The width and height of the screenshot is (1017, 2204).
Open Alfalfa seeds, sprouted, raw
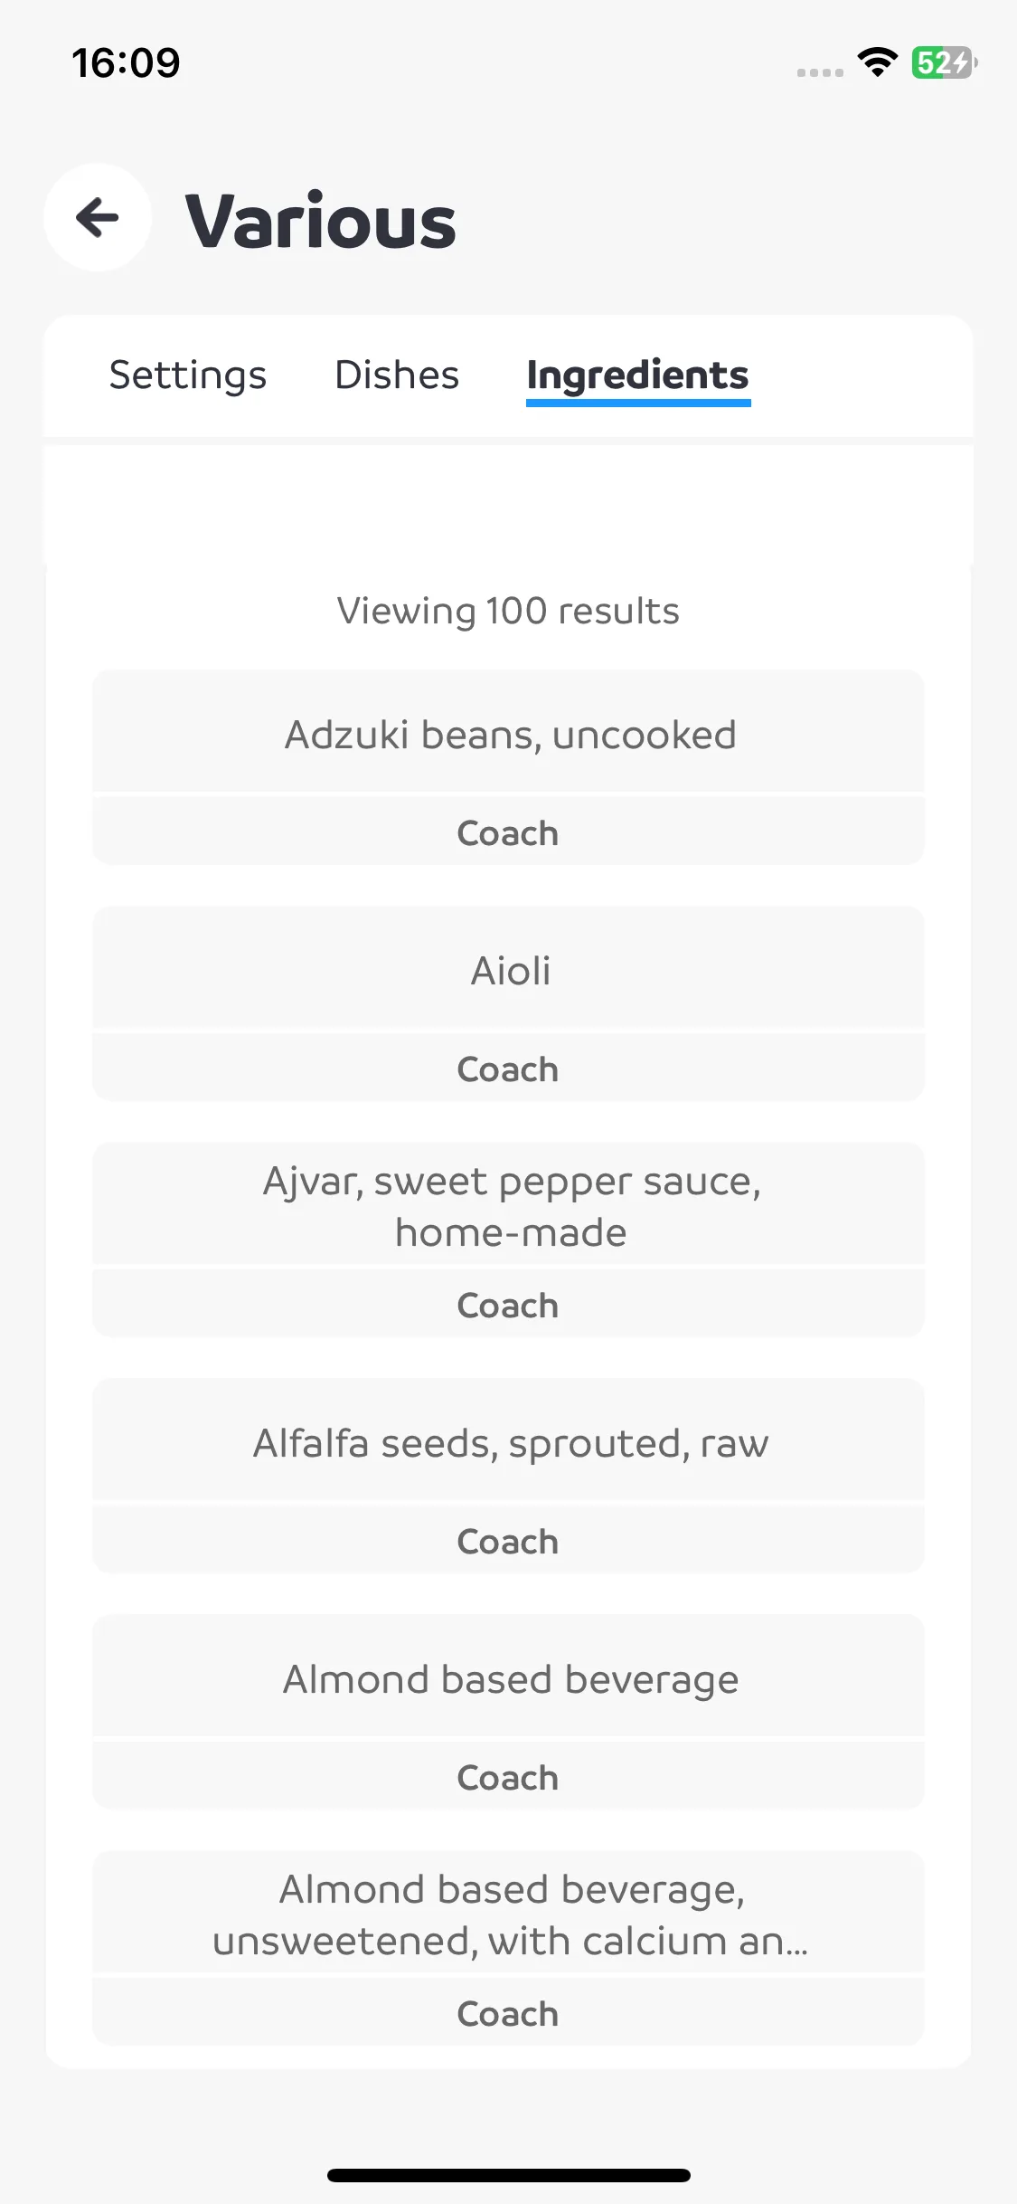coord(508,1440)
